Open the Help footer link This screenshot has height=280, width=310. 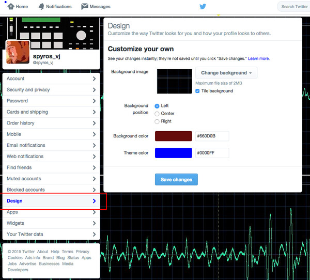(55, 252)
